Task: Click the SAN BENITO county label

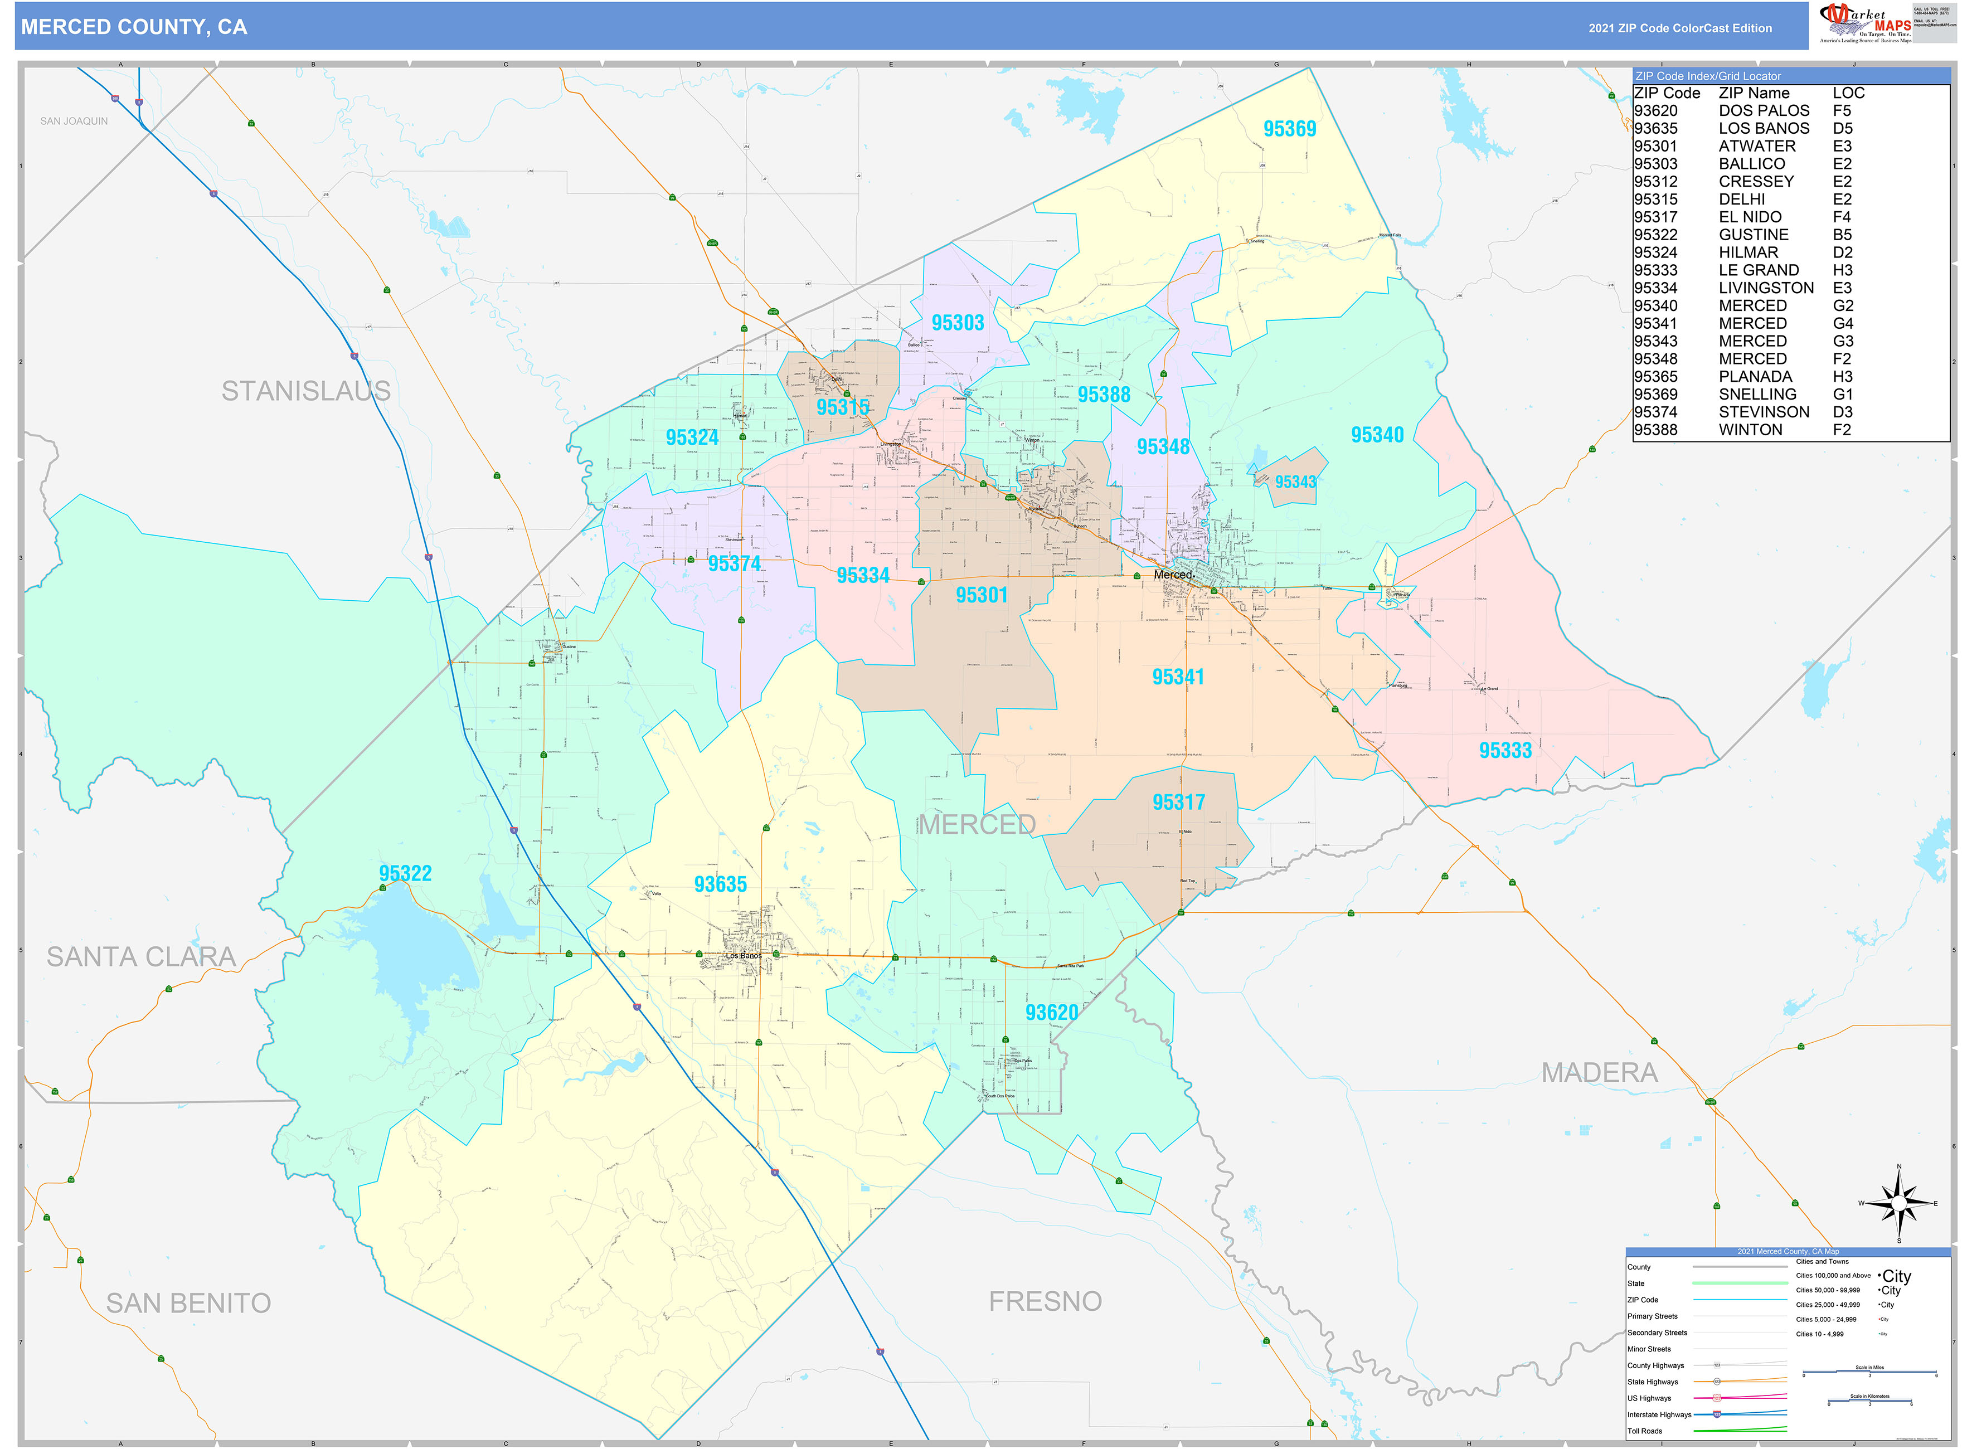Action: 188,1304
